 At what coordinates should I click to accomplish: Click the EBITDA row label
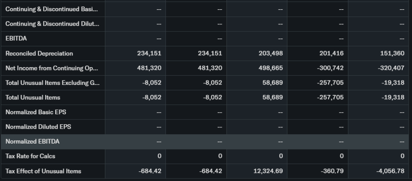tap(16, 39)
